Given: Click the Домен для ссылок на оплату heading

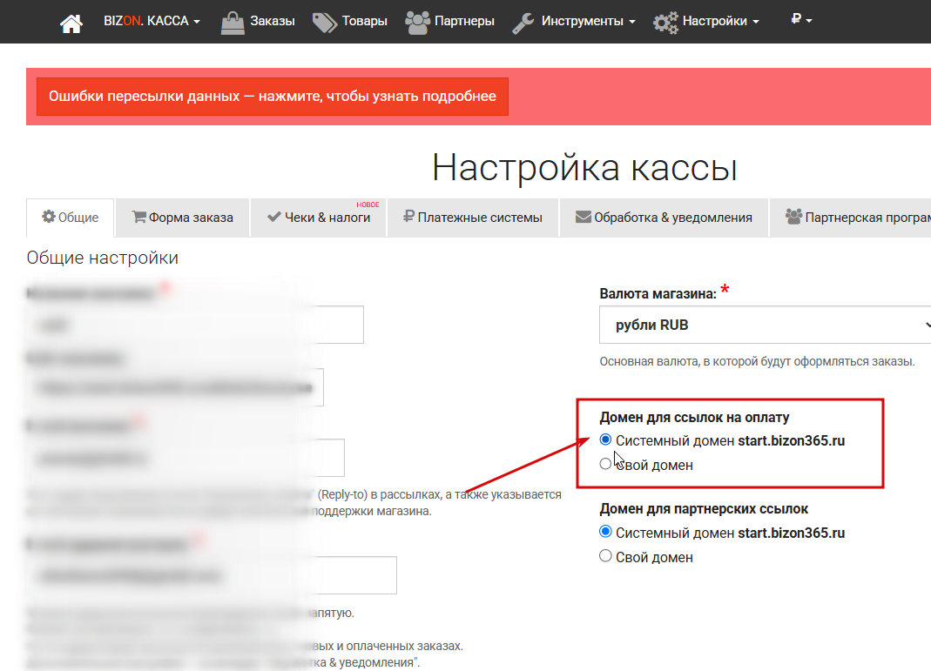Looking at the screenshot, I should tap(694, 418).
